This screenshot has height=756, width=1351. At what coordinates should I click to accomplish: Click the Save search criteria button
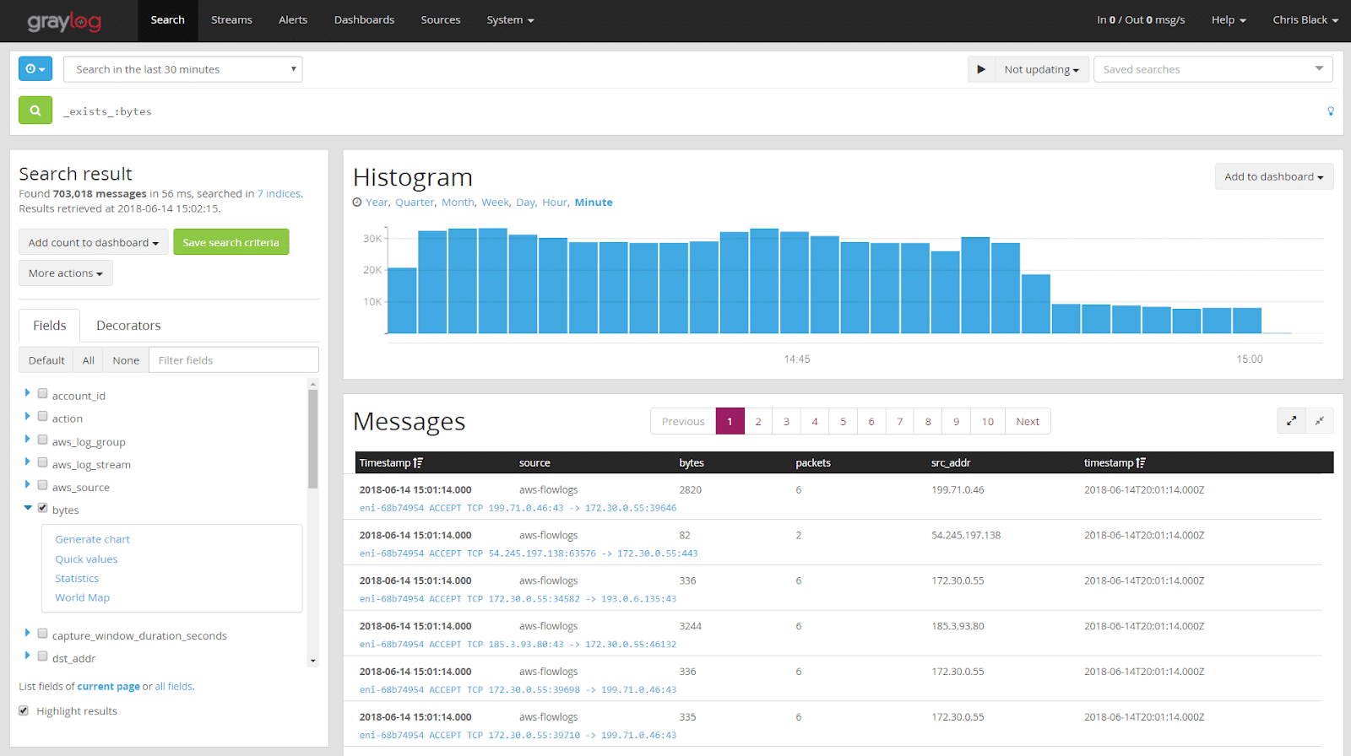point(231,242)
